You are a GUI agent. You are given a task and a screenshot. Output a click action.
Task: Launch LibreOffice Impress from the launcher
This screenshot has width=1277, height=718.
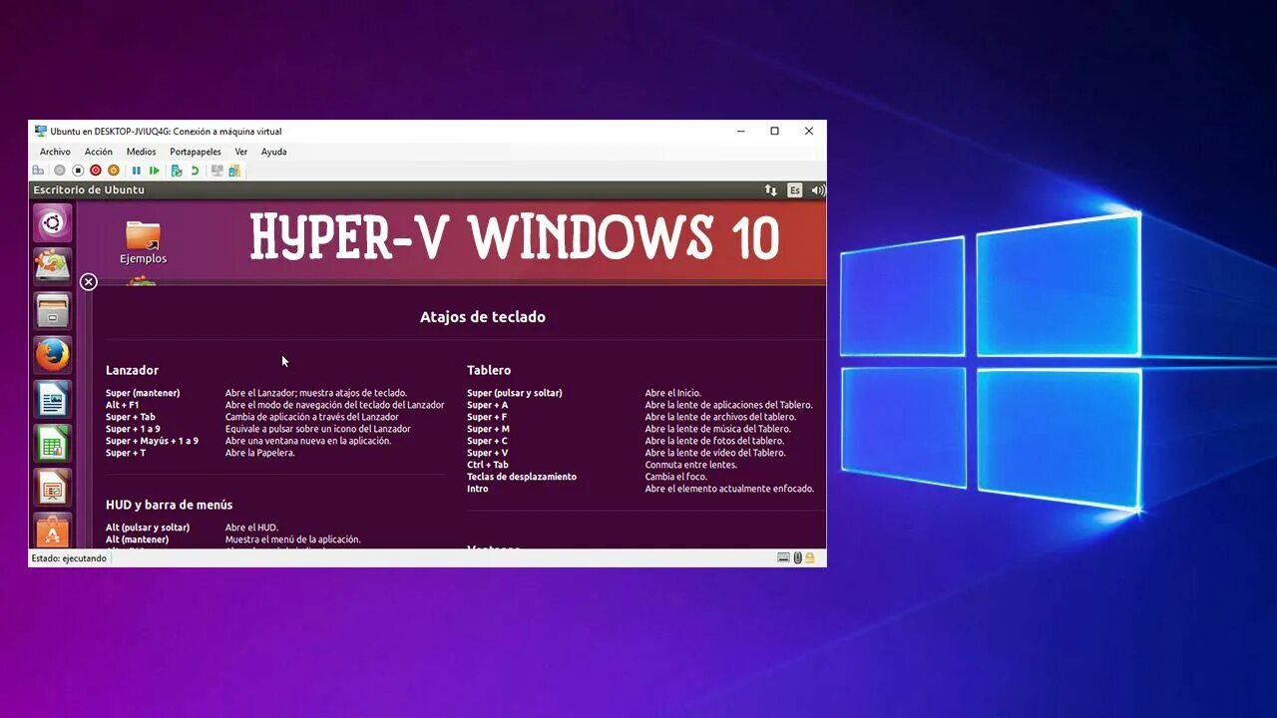(53, 487)
